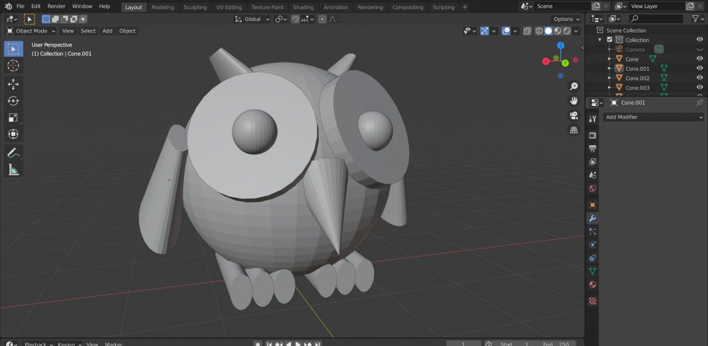Switch to the Sculpting workspace tab
The height and width of the screenshot is (346, 708).
[195, 7]
